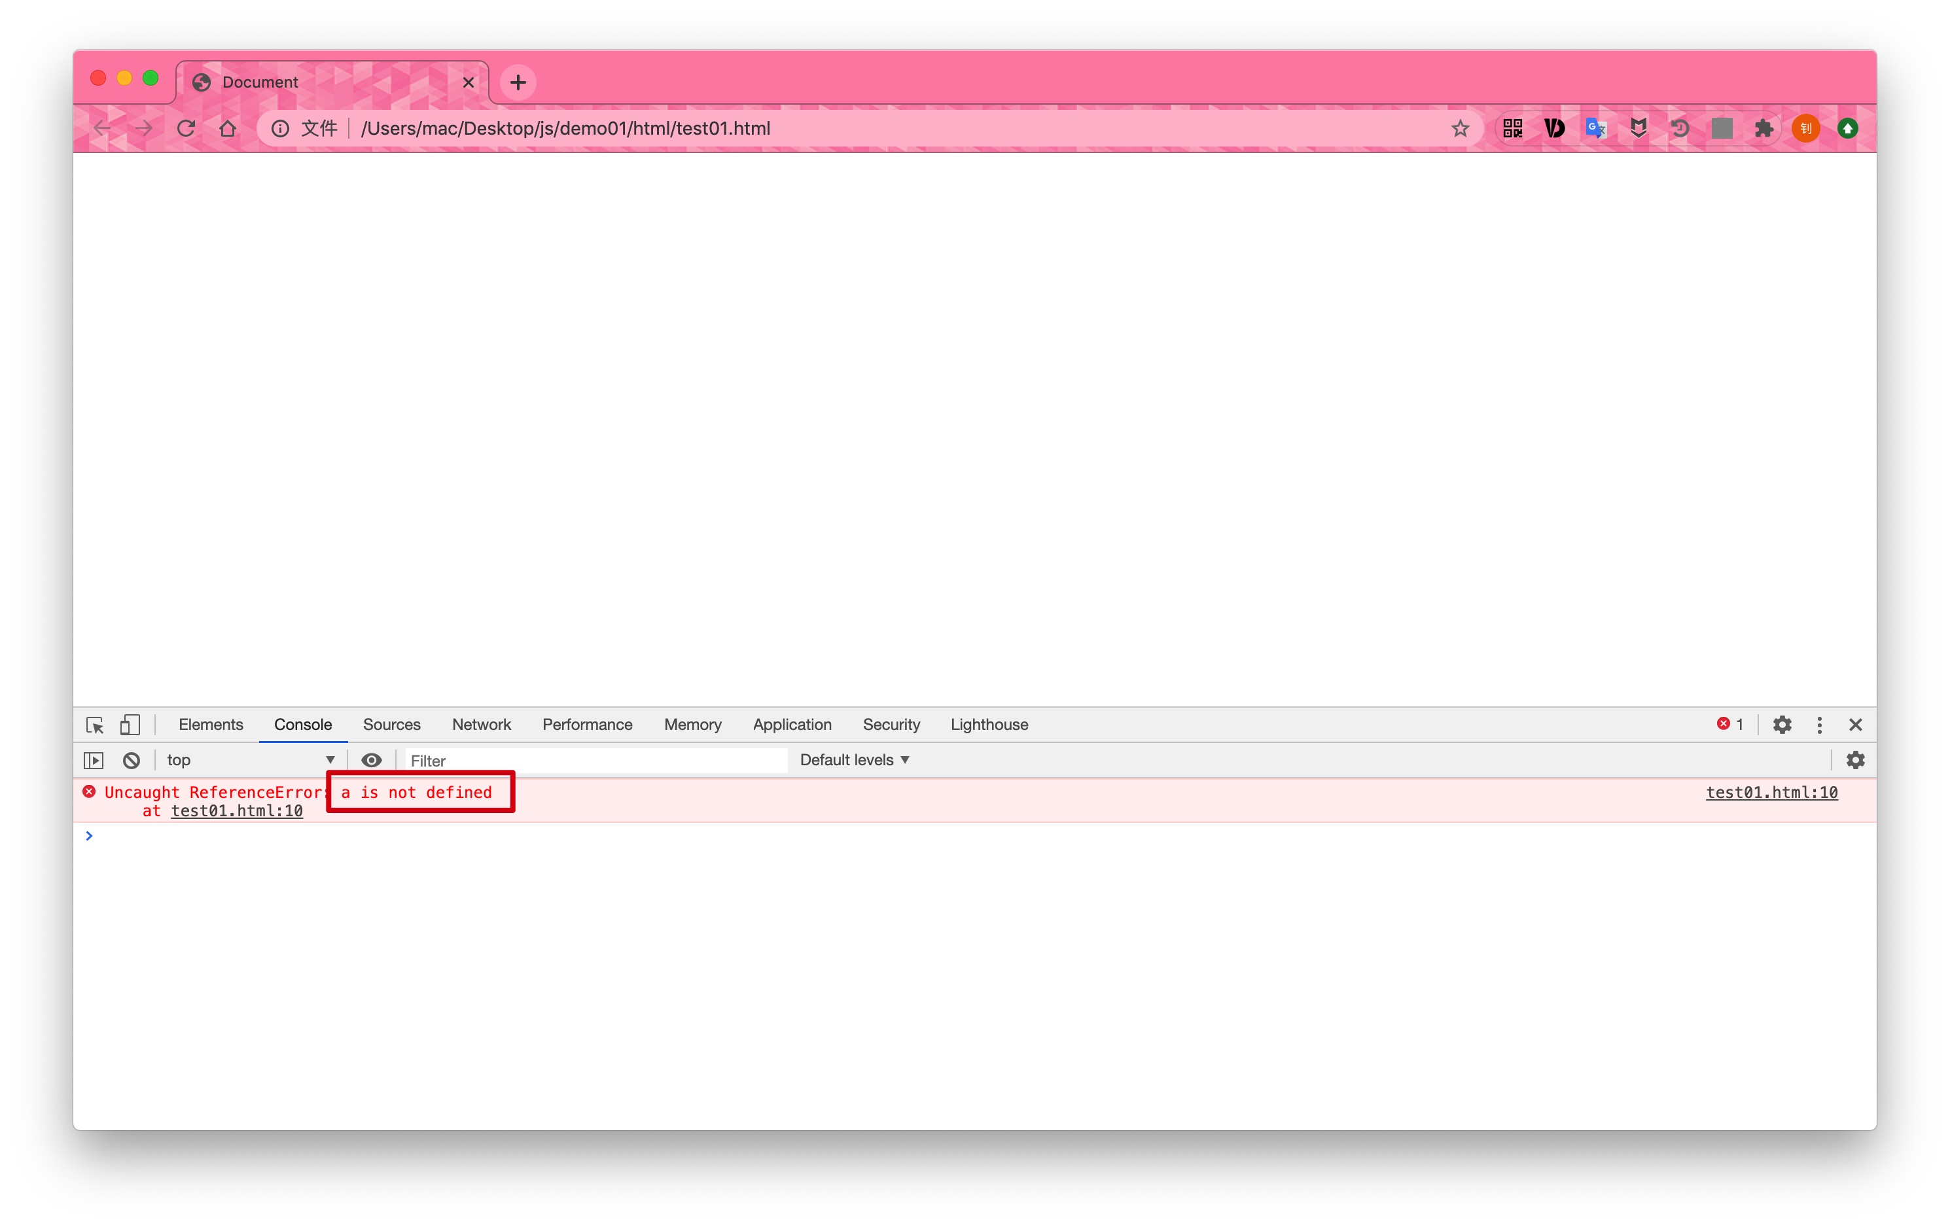The height and width of the screenshot is (1227, 1950).
Task: Clear the console with the ban icon
Action: (x=131, y=760)
